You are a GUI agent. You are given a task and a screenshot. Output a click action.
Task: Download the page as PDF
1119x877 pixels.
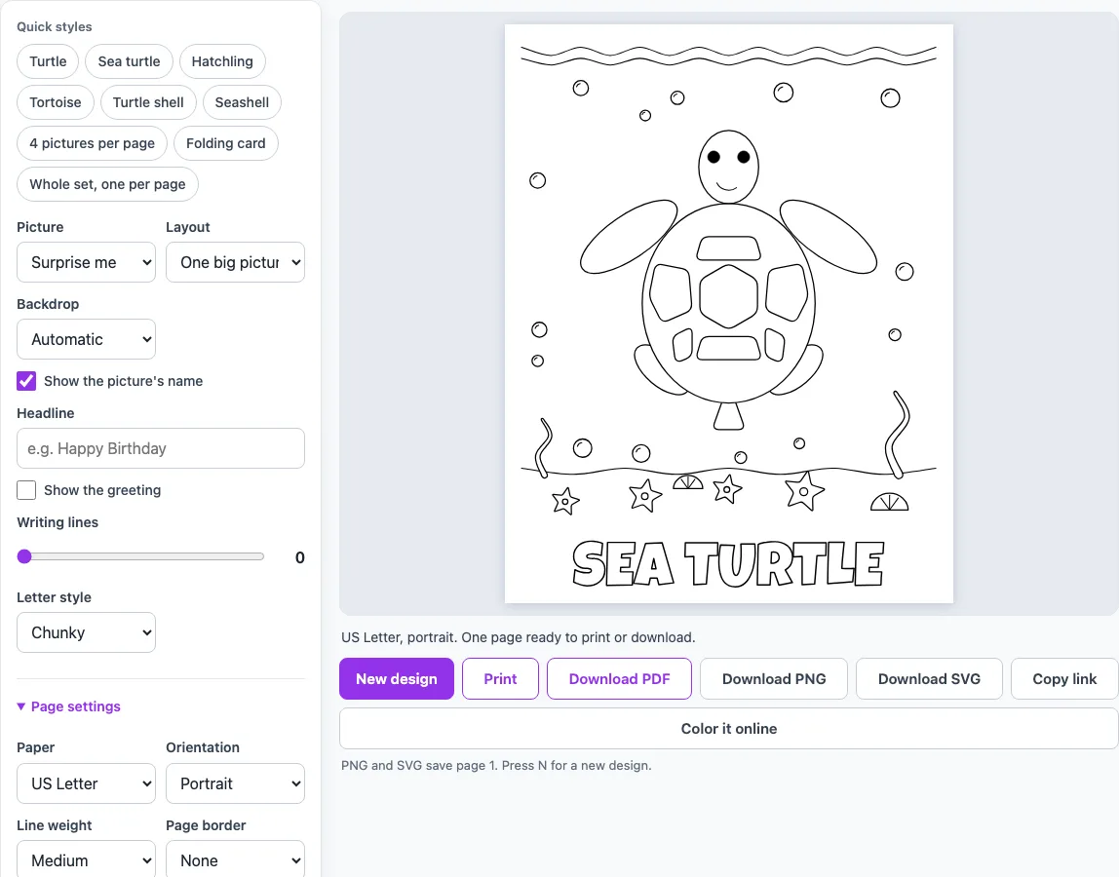pos(620,678)
